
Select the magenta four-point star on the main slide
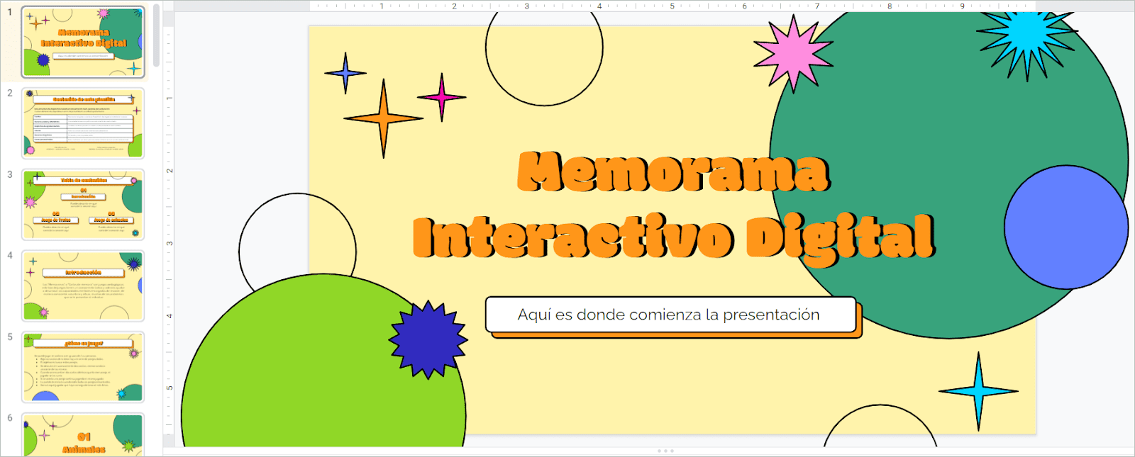coord(442,97)
